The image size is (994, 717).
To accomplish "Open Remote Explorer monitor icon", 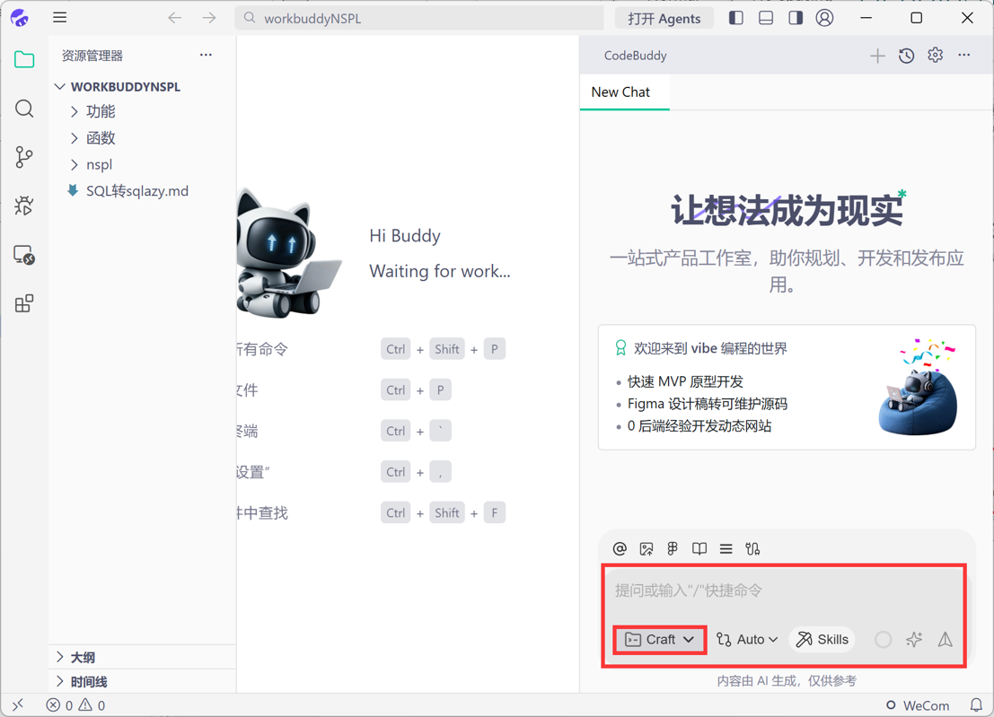I will pyautogui.click(x=24, y=255).
